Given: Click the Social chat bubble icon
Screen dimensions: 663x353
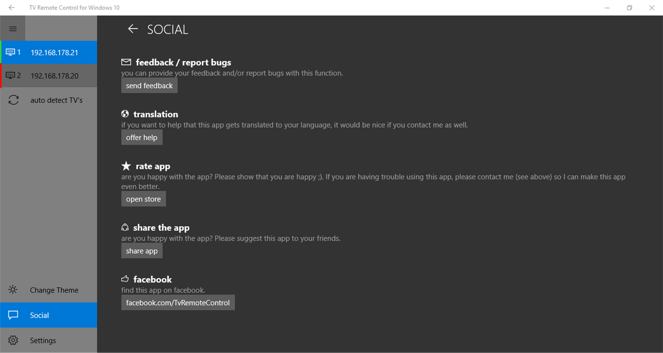Looking at the screenshot, I should click(12, 315).
